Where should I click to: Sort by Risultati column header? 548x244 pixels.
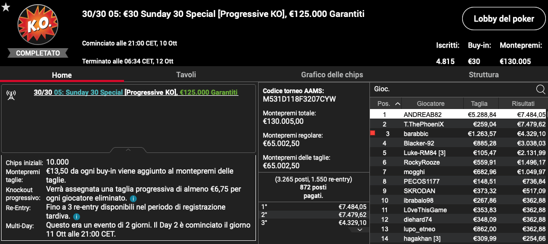523,104
